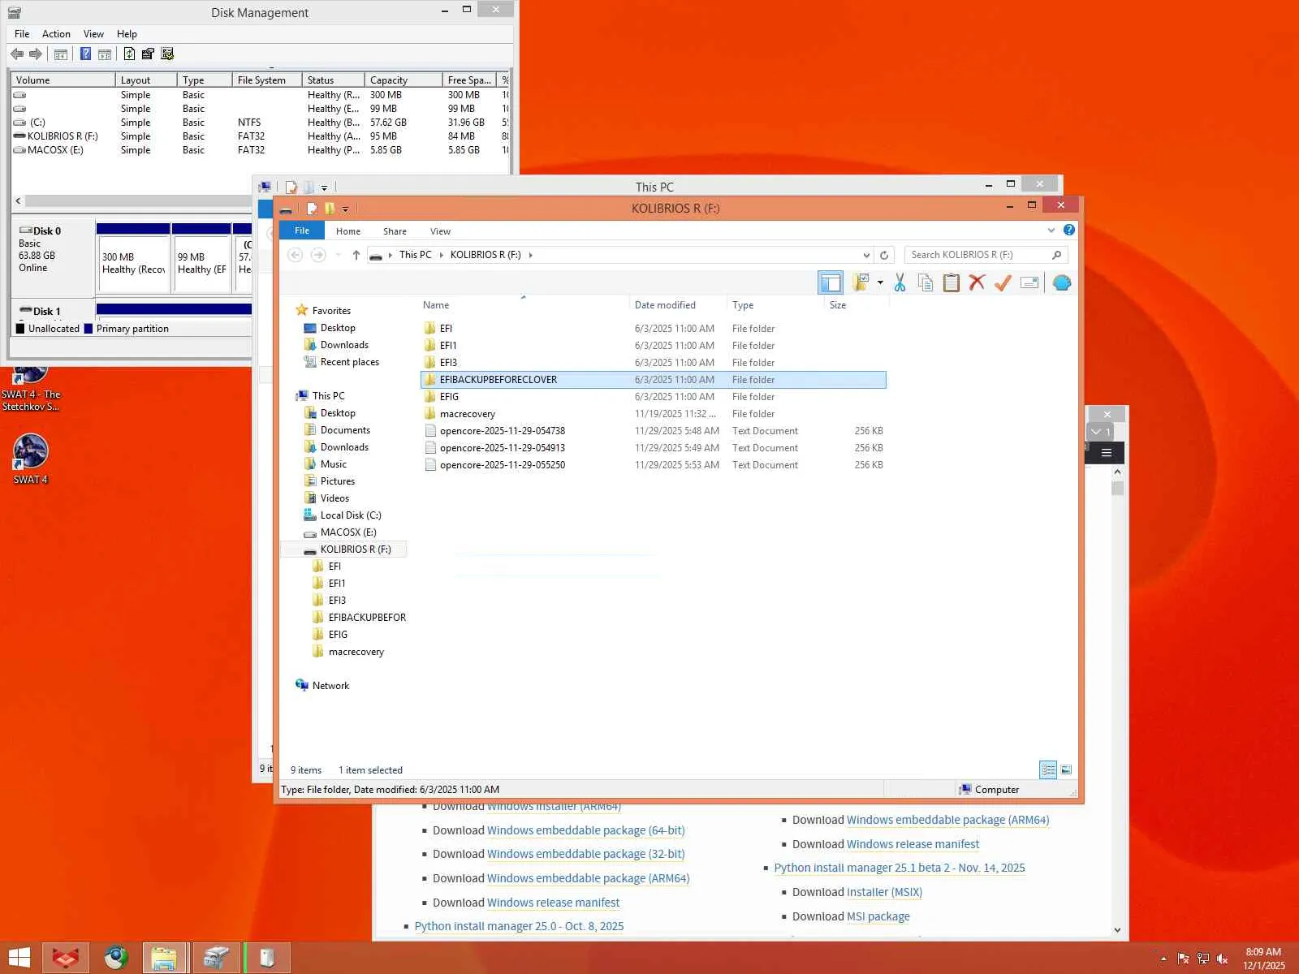Click the show/hide console tree icon

(60, 54)
